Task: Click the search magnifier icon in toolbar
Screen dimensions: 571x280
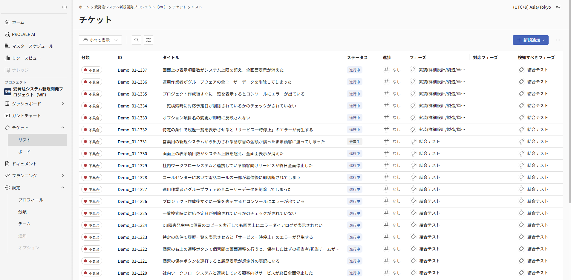Action: pyautogui.click(x=137, y=40)
